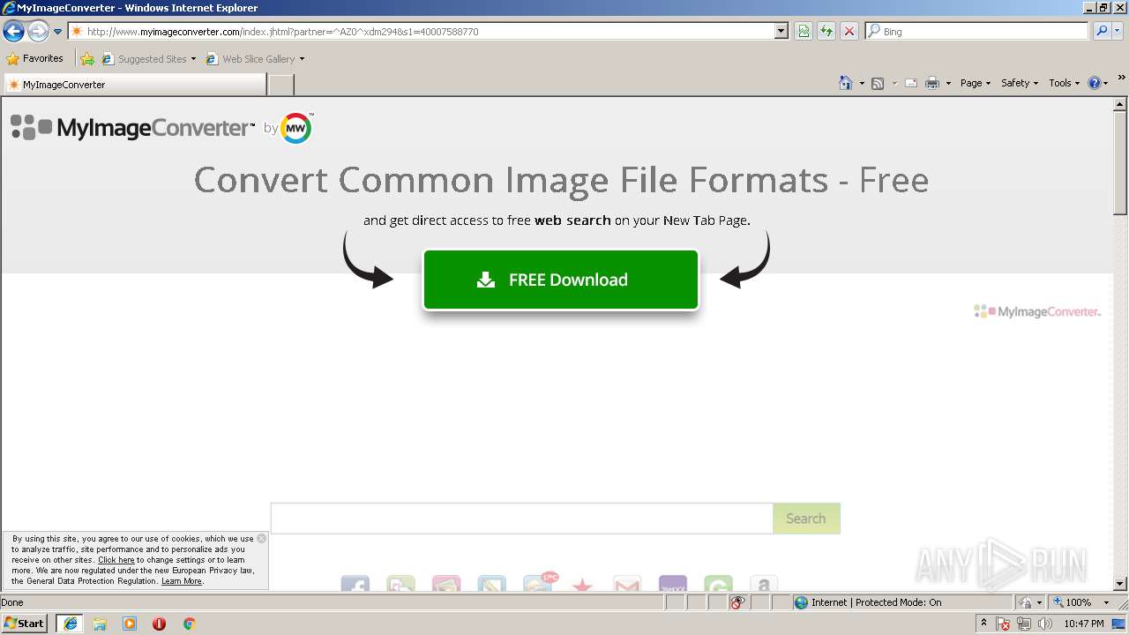The width and height of the screenshot is (1129, 635).
Task: Click the Internet Protected Mode zone indicator
Action: point(868,602)
